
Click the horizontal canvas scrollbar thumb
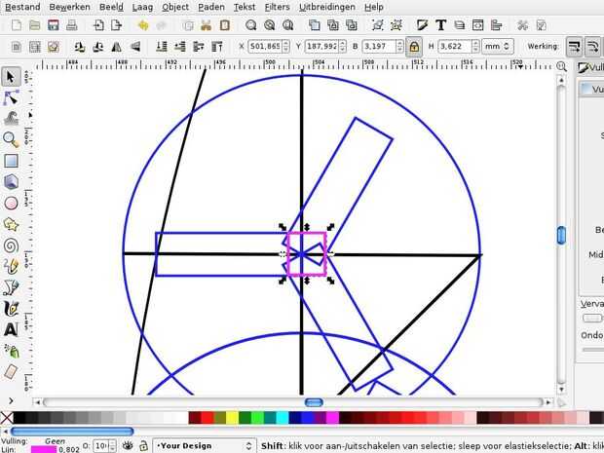314,402
